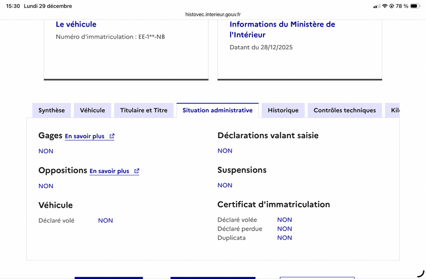Image resolution: width=426 pixels, height=279 pixels.
Task: Click external link icon next to Oppositions
Action: pyautogui.click(x=137, y=171)
